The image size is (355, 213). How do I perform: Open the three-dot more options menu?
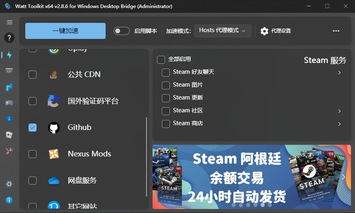336,31
